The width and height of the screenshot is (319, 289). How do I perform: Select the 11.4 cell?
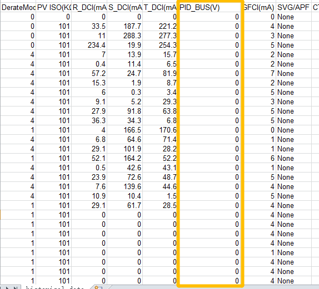(x=125, y=64)
